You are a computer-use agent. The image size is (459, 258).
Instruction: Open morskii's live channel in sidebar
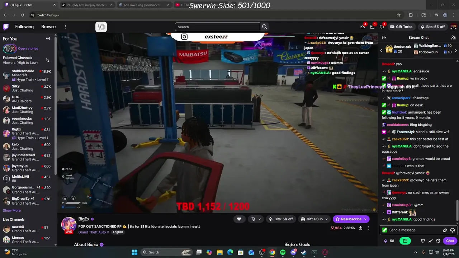27,229
